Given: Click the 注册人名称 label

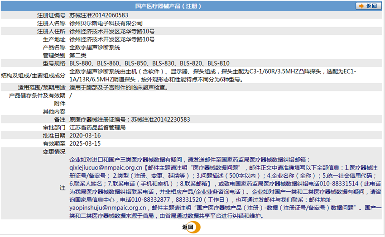Looking at the screenshot, I should click(51, 23).
